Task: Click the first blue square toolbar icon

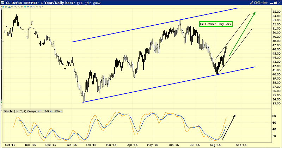Action: coord(3,6)
